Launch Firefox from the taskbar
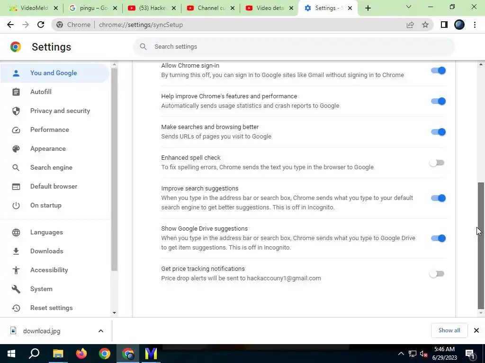The height and width of the screenshot is (363, 485). (x=81, y=354)
